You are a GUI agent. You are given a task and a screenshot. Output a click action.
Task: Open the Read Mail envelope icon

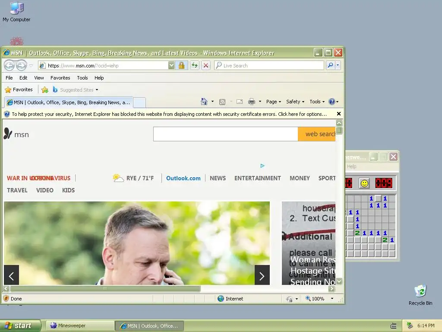(240, 102)
